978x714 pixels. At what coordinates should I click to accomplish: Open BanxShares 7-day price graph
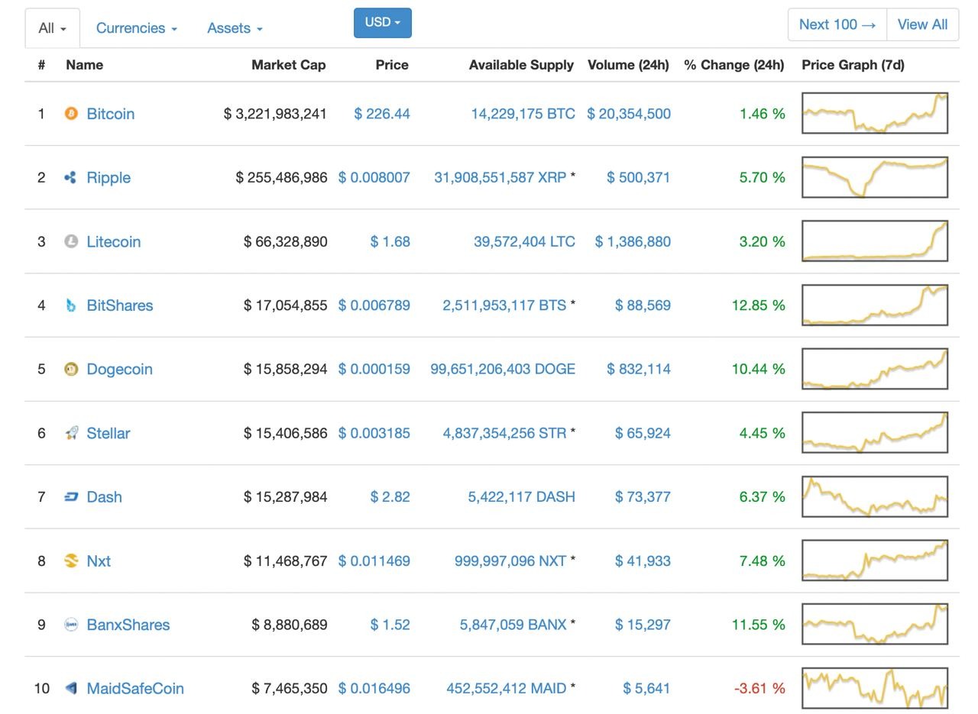(x=875, y=624)
